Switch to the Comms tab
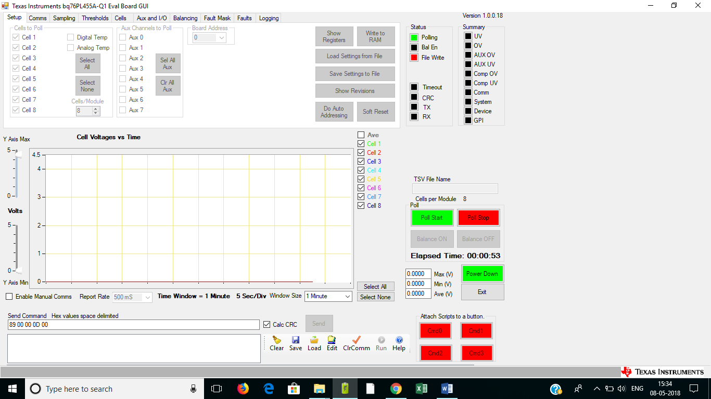 tap(38, 18)
